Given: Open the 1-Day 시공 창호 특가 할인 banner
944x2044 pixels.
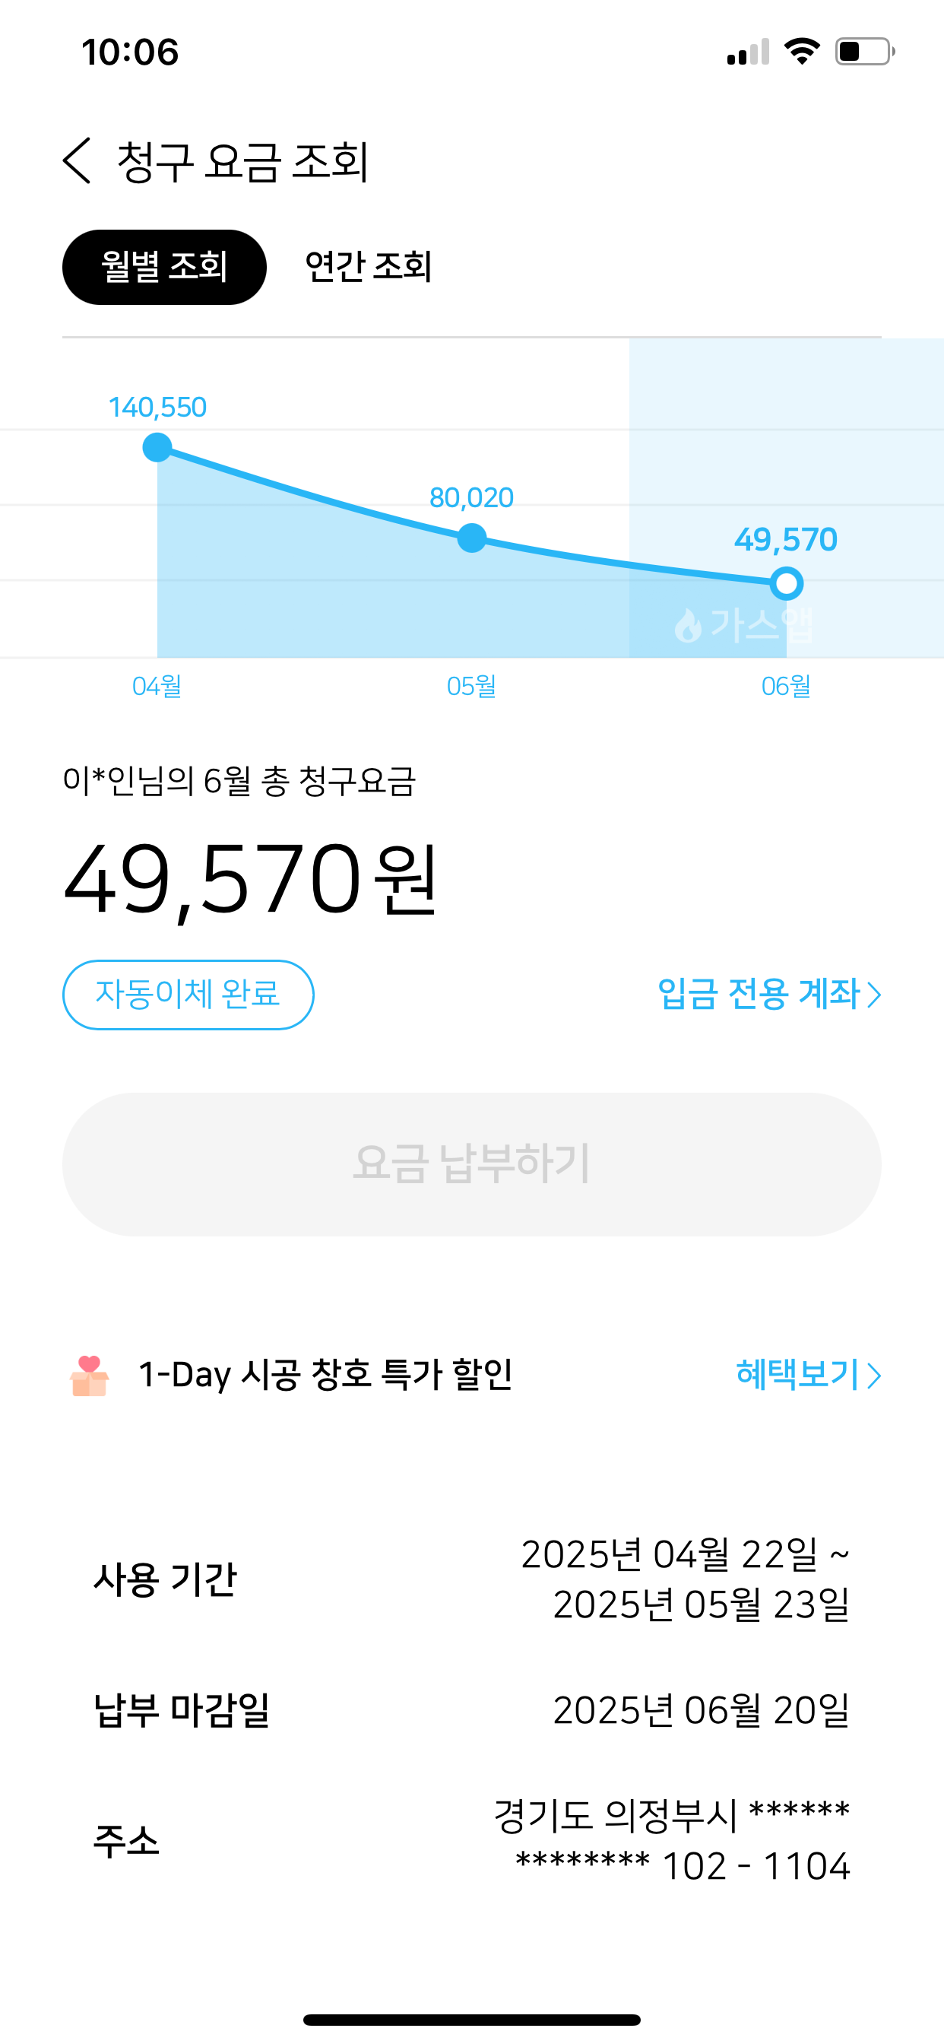Looking at the screenshot, I should point(325,1375).
